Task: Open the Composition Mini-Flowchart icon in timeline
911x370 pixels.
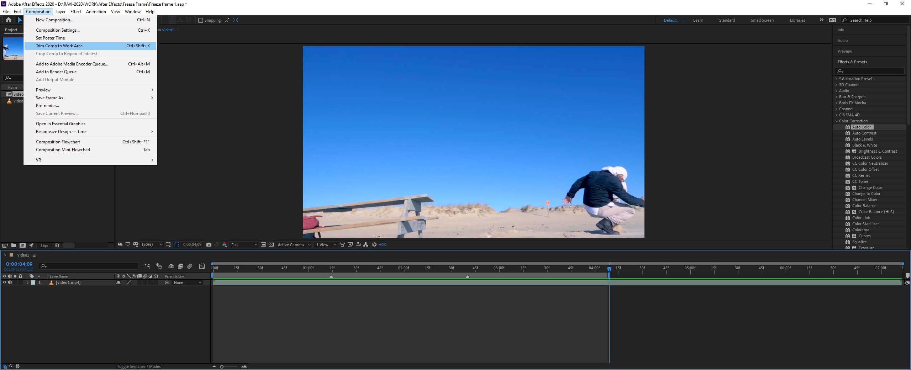Action: pos(147,266)
